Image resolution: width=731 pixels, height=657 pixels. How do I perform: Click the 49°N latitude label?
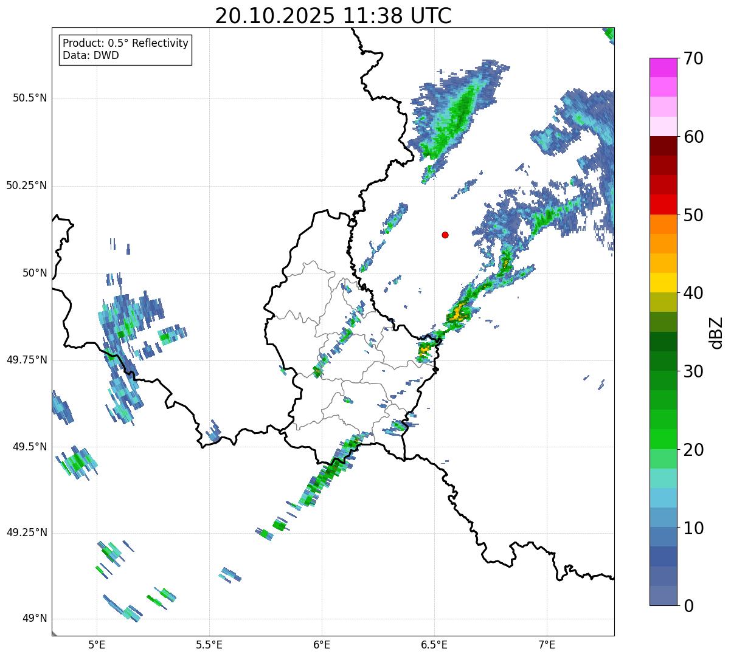tap(35, 619)
